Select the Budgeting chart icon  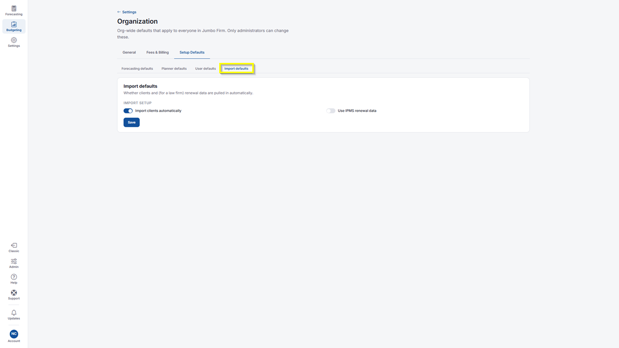click(14, 24)
